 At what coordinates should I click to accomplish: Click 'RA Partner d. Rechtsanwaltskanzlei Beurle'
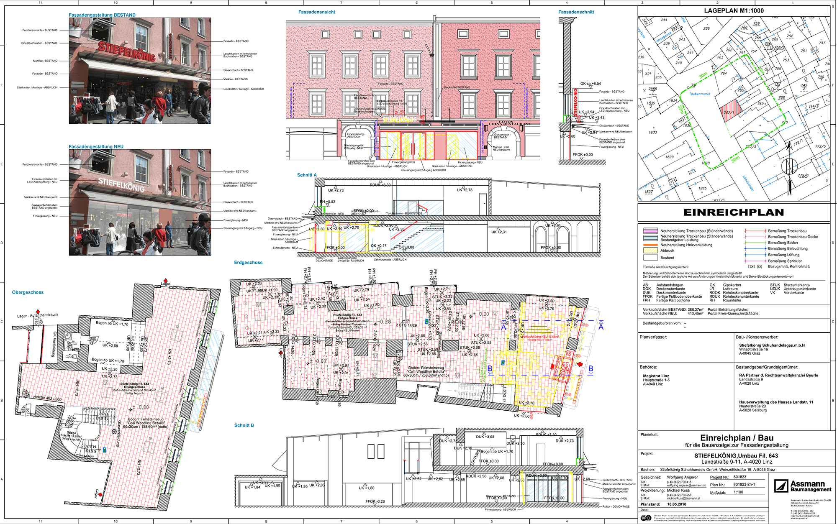click(778, 375)
